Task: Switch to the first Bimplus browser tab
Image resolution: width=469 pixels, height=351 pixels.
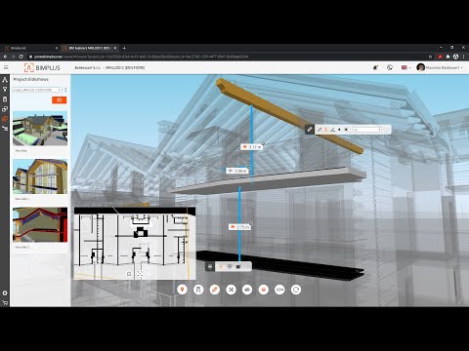Action: coord(31,48)
